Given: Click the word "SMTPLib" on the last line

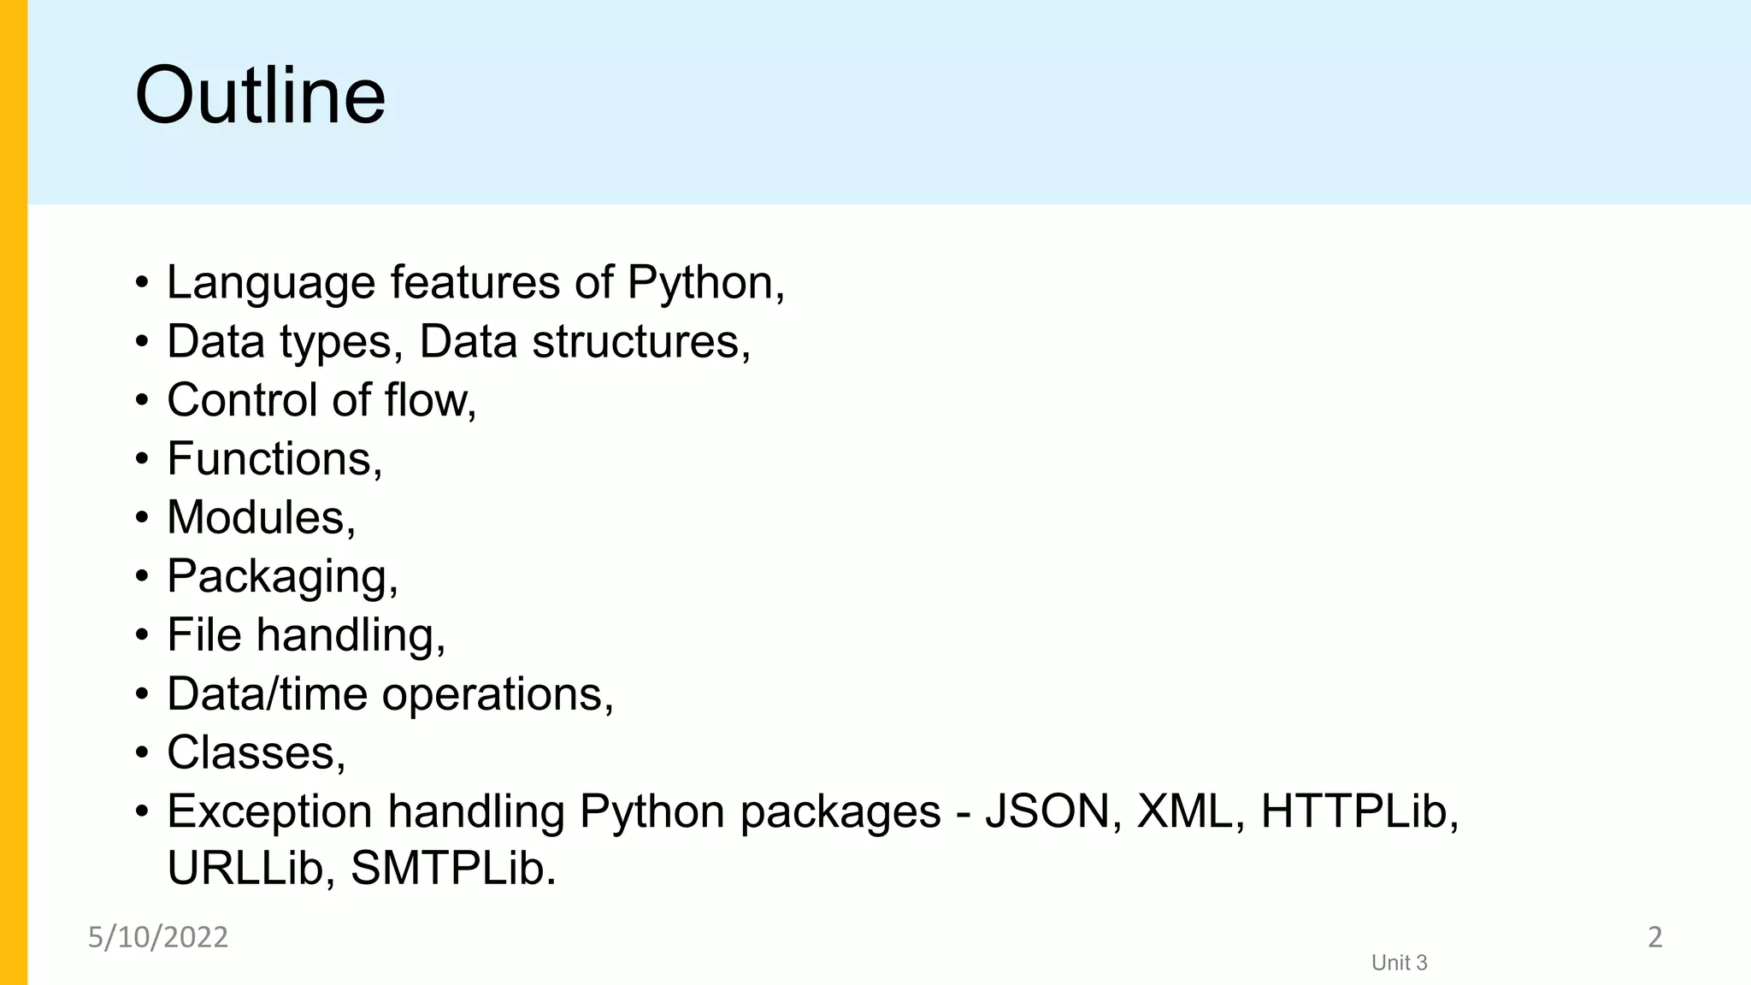Looking at the screenshot, I should 452,868.
